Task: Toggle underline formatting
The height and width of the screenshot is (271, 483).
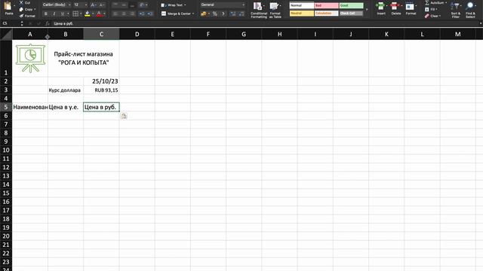Action: 63,14
